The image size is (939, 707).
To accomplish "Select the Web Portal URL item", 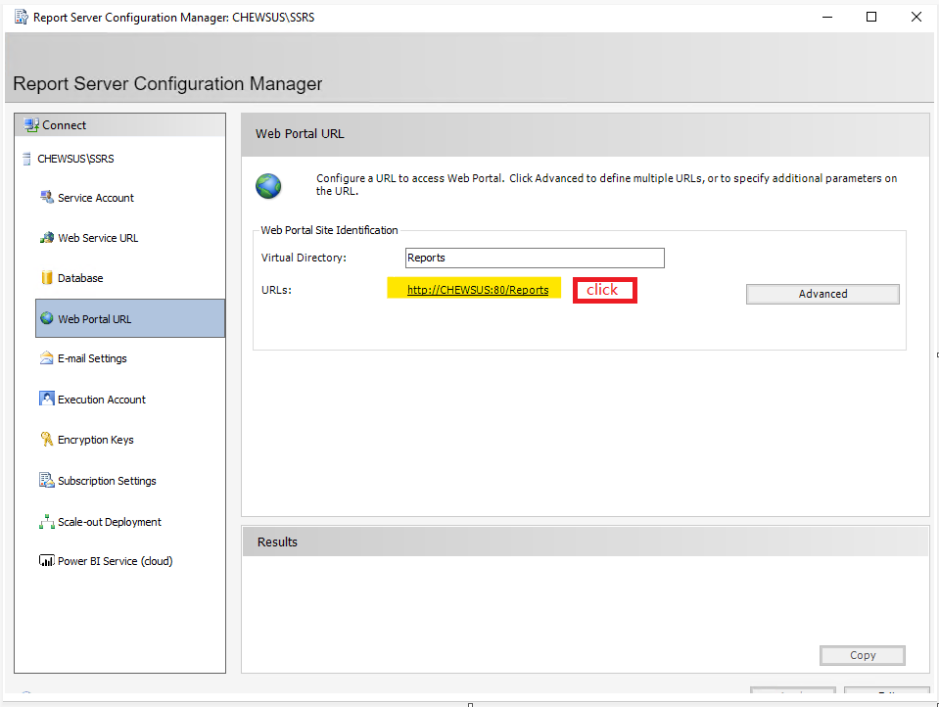I will 130,319.
